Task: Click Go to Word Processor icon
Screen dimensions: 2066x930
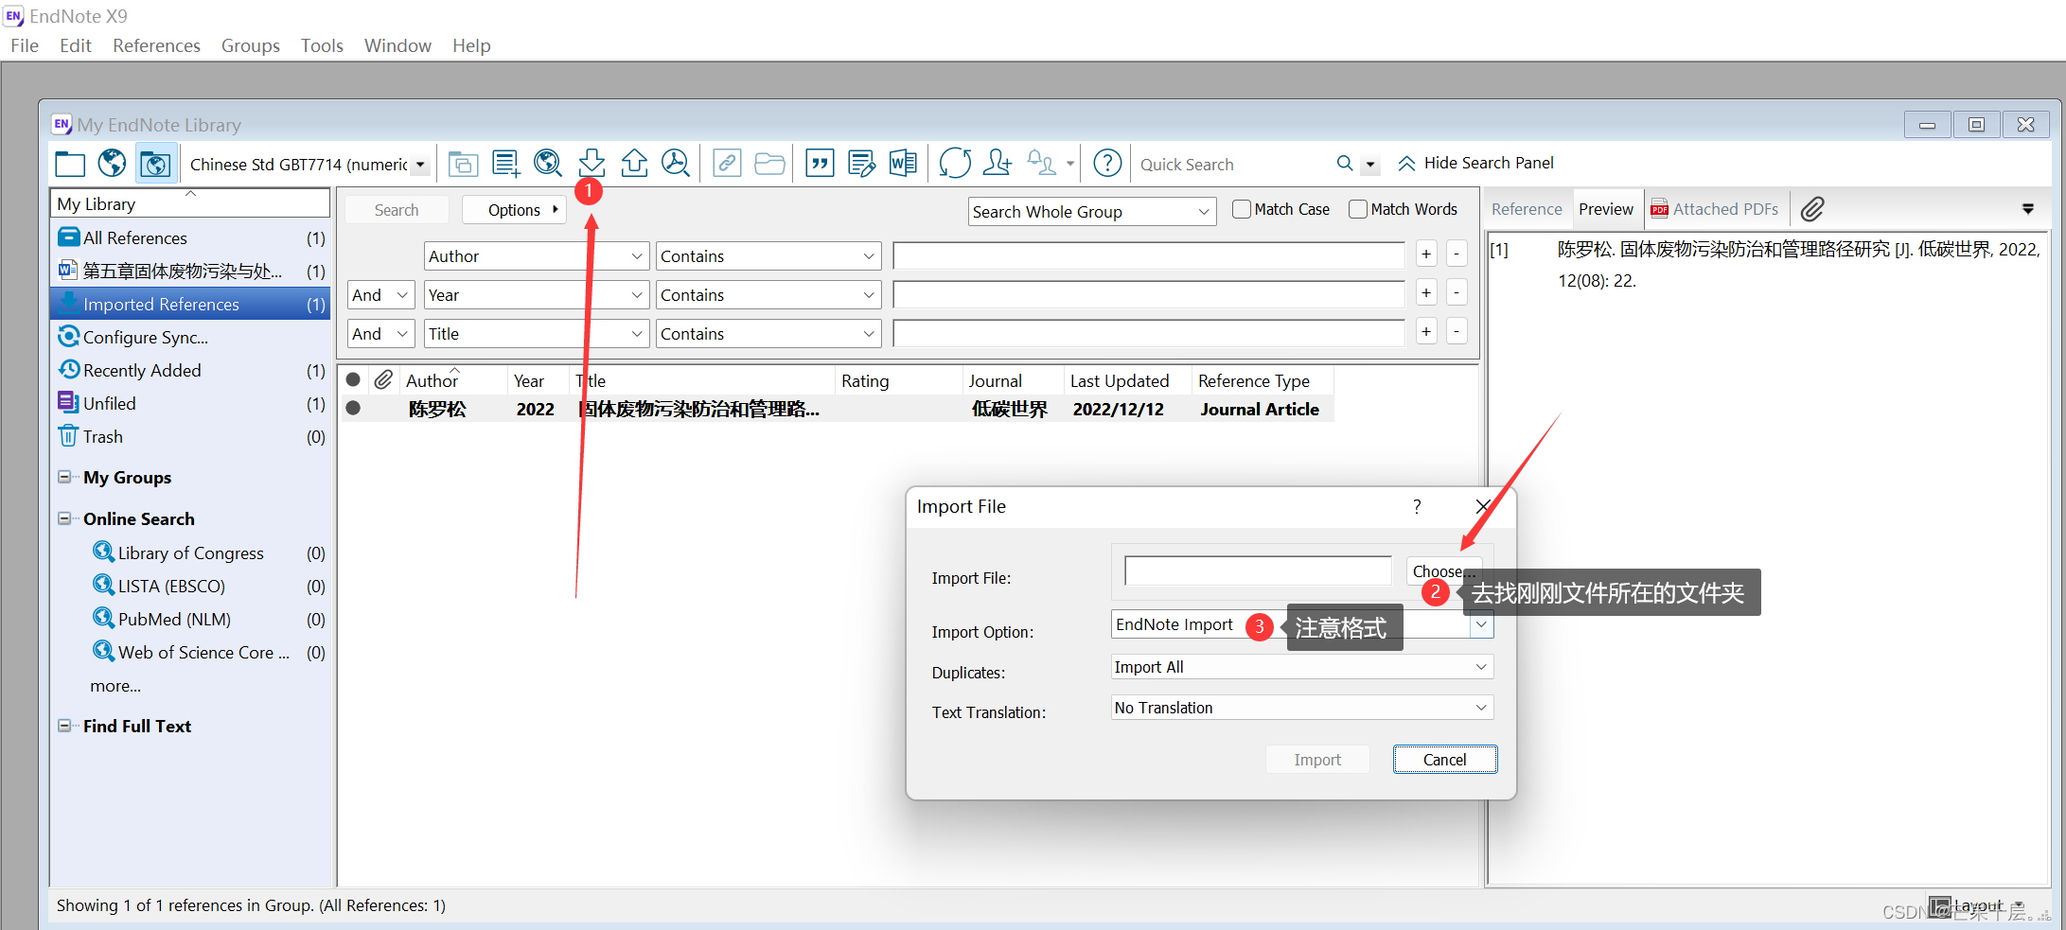Action: coord(903,164)
